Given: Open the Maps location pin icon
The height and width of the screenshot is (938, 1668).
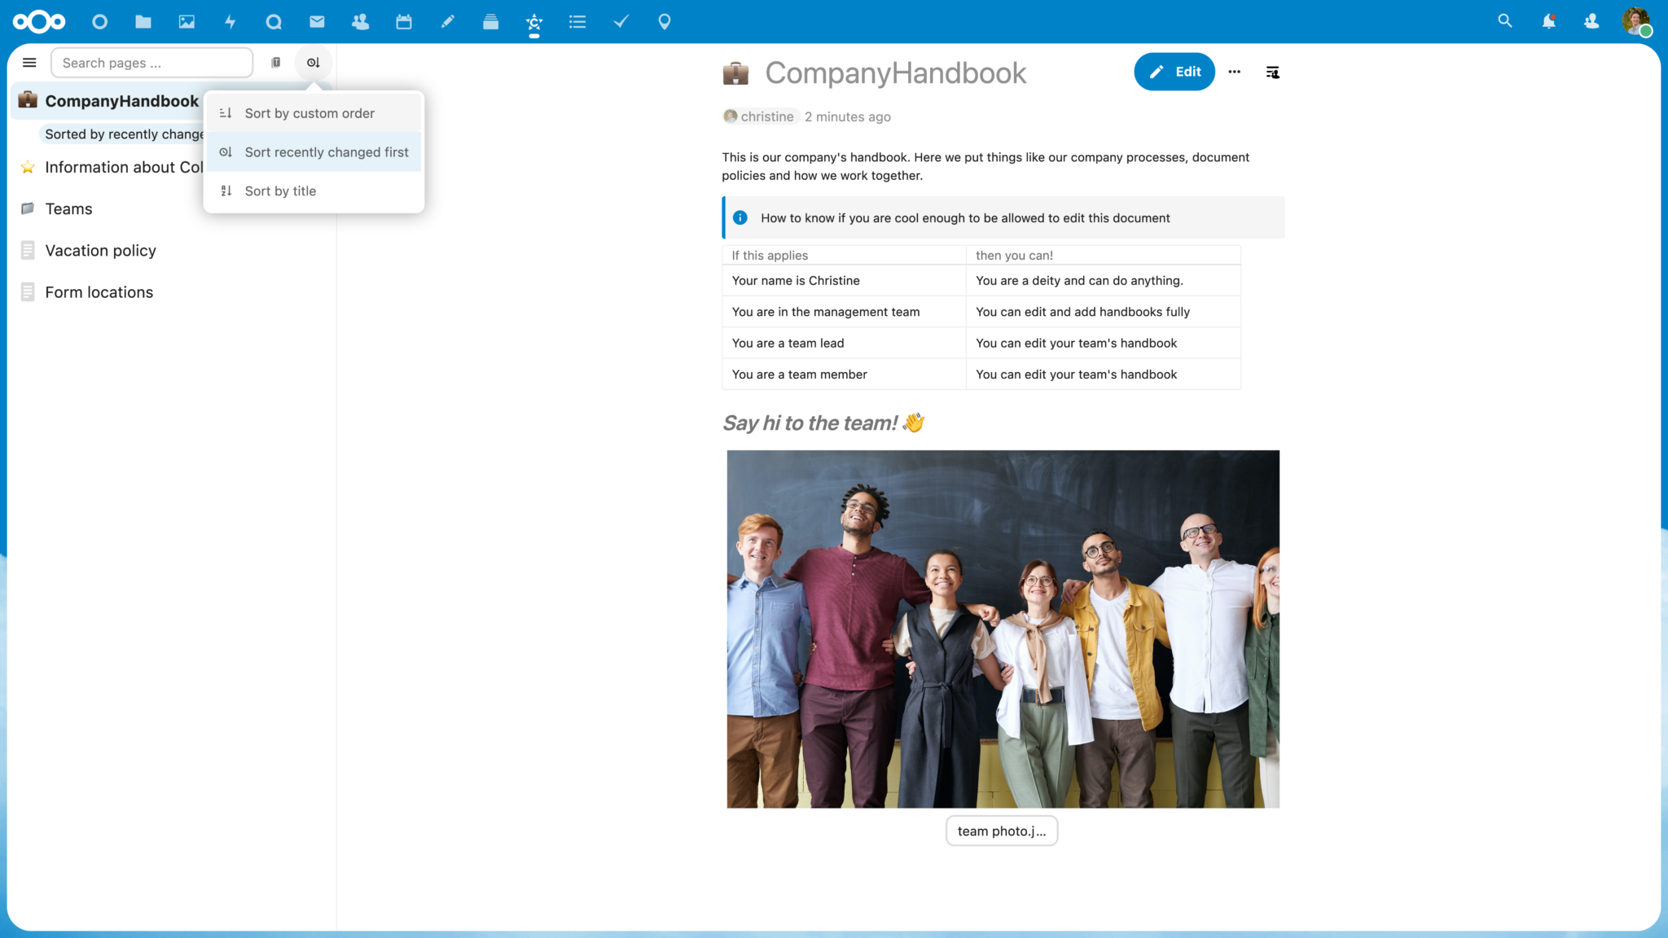Looking at the screenshot, I should 664,21.
